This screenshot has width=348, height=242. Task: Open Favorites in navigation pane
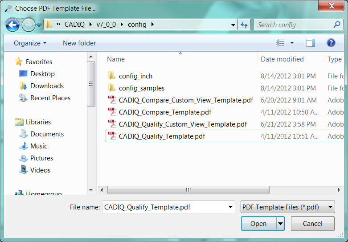pyautogui.click(x=39, y=62)
